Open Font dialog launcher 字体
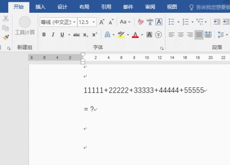This screenshot has width=230, height=165. tap(162, 49)
